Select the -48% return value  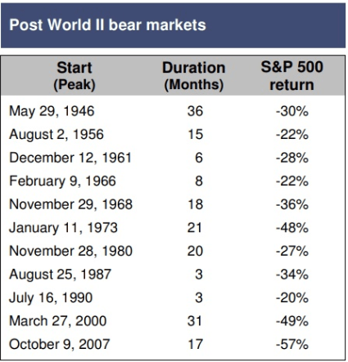click(292, 228)
